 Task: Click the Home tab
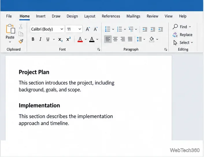[x=25, y=16]
